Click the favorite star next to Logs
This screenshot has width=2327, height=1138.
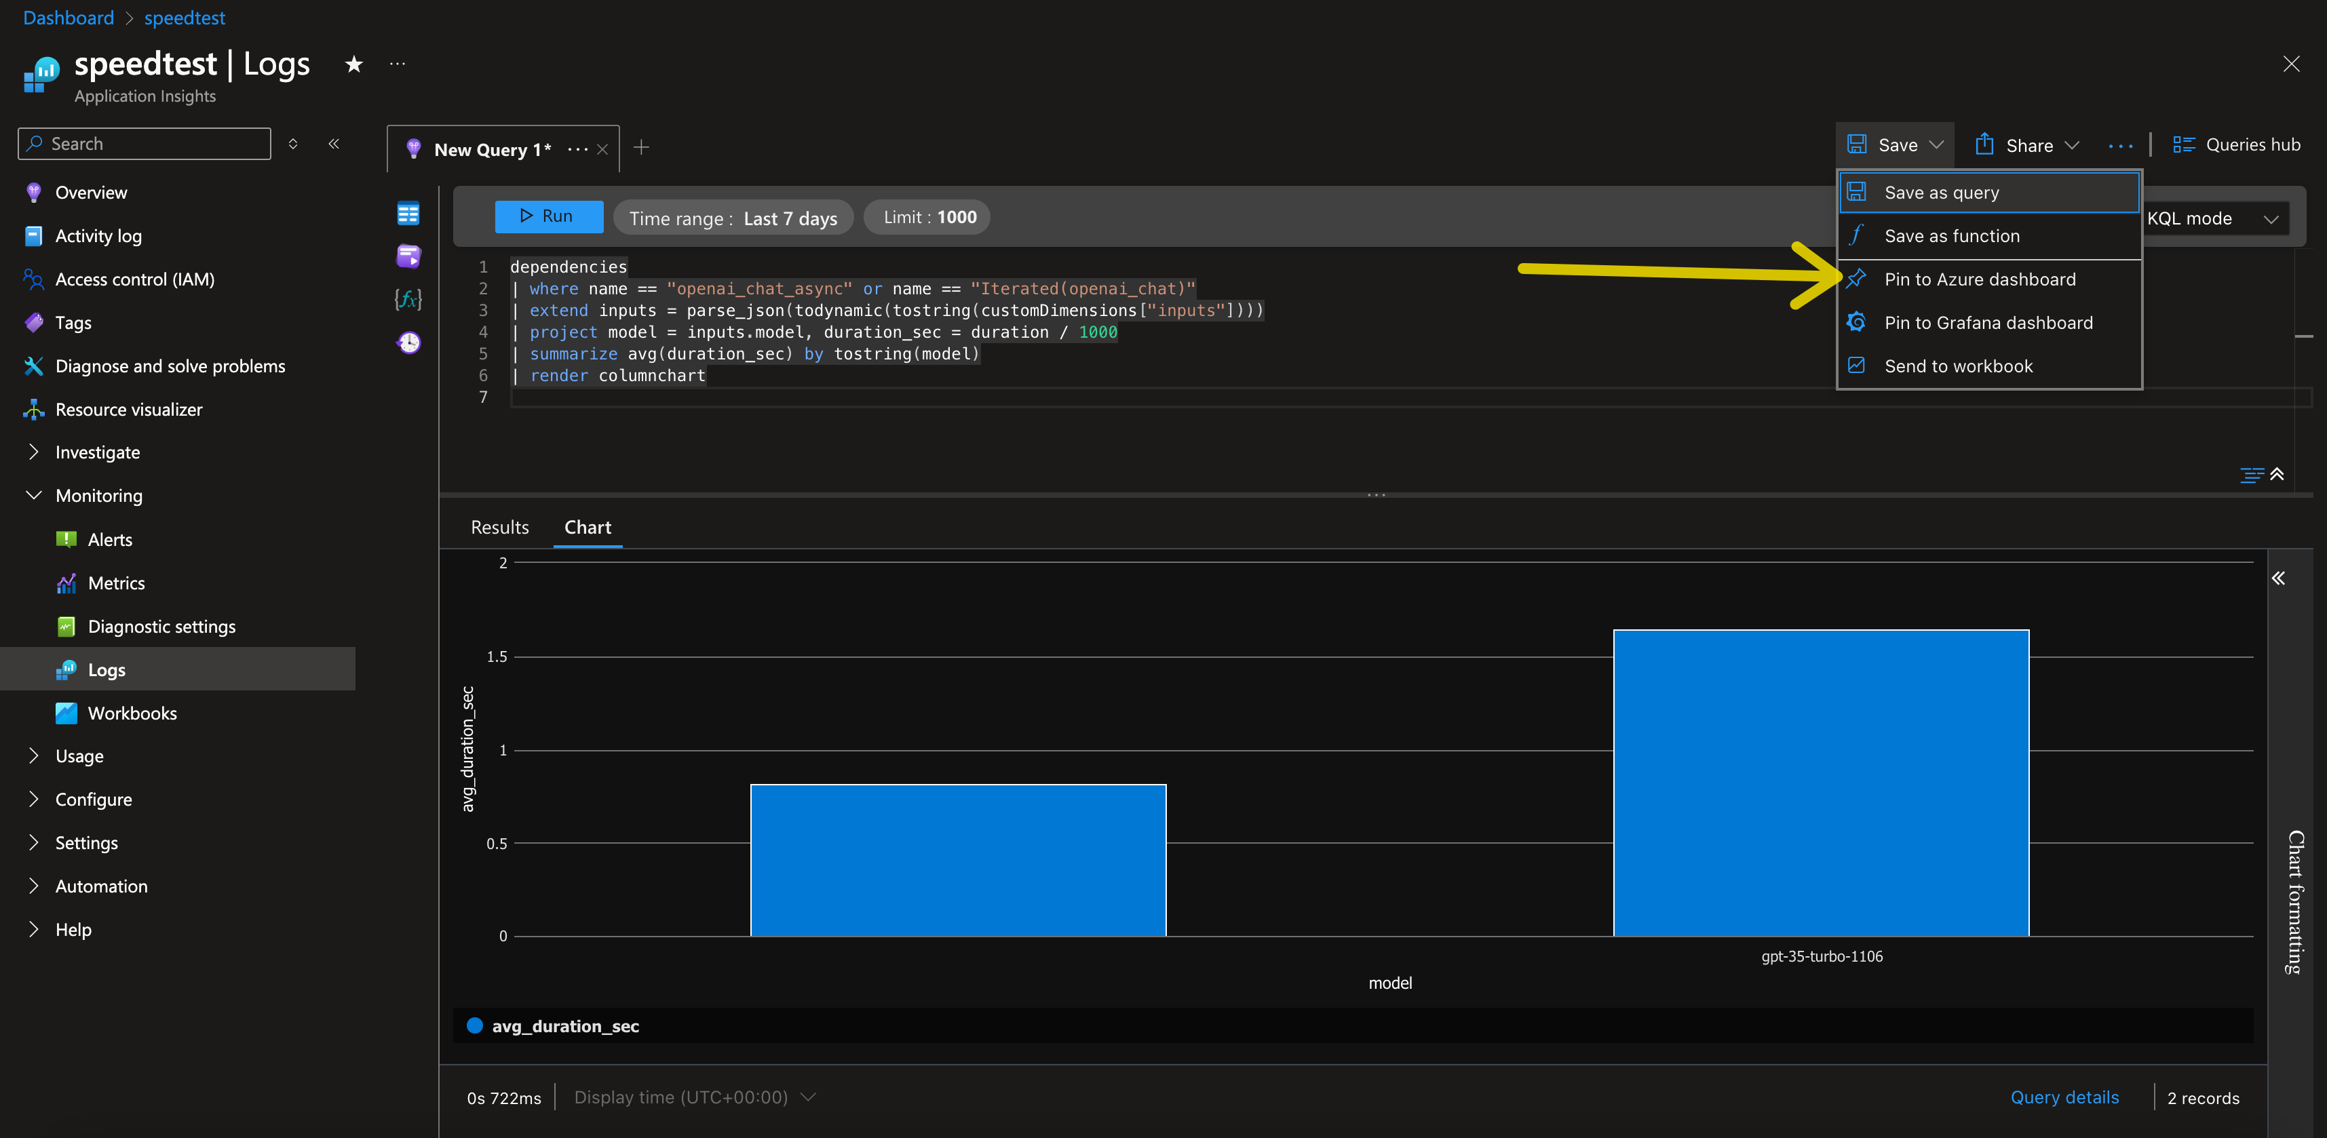click(x=354, y=64)
